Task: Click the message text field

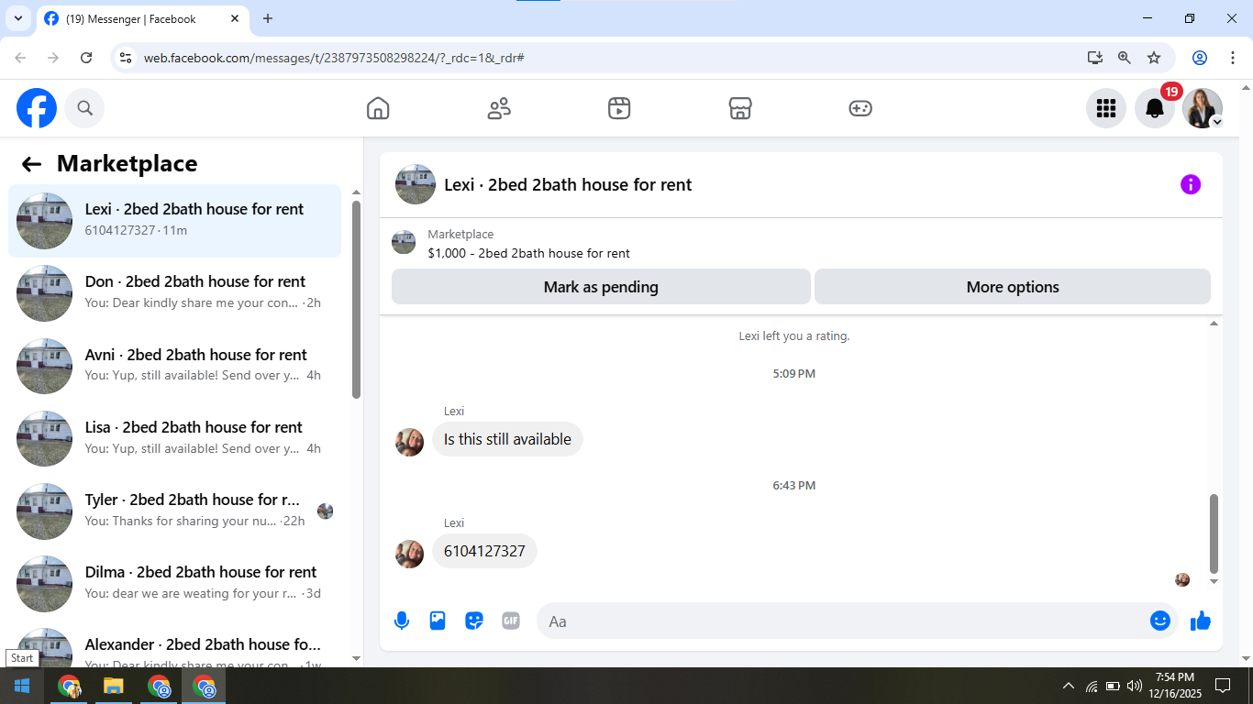Action: tap(842, 621)
